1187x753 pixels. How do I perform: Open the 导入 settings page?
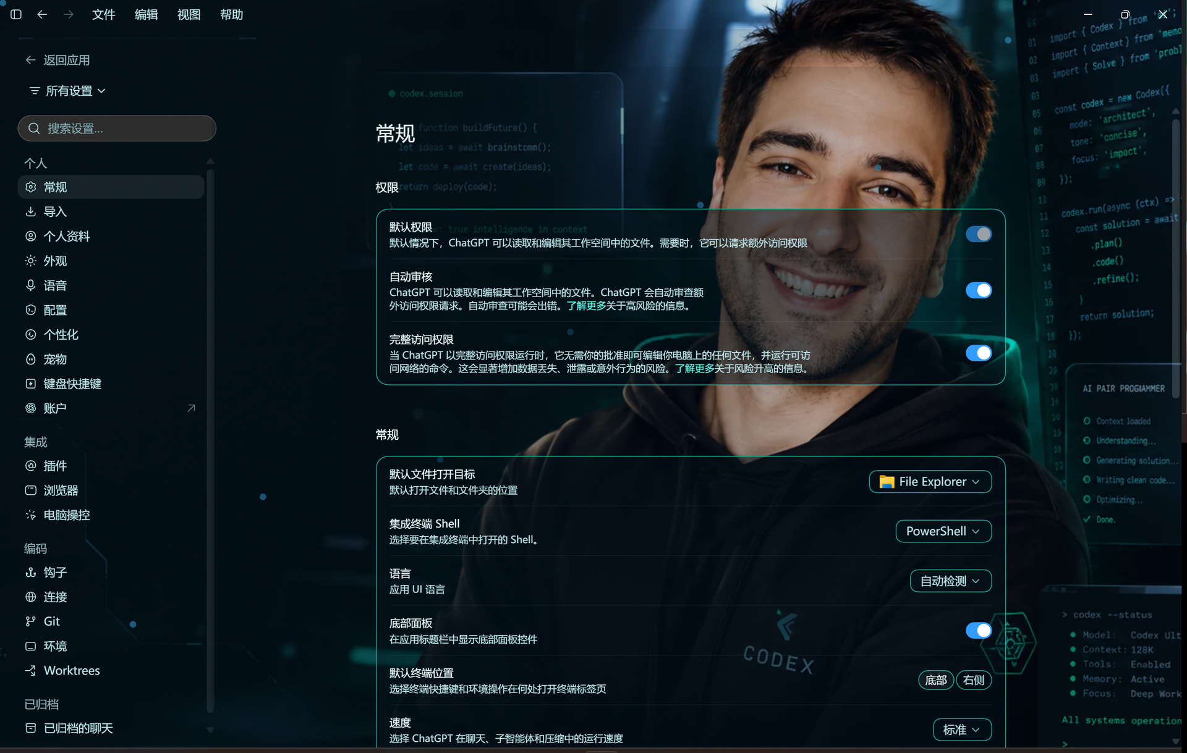[x=111, y=211]
